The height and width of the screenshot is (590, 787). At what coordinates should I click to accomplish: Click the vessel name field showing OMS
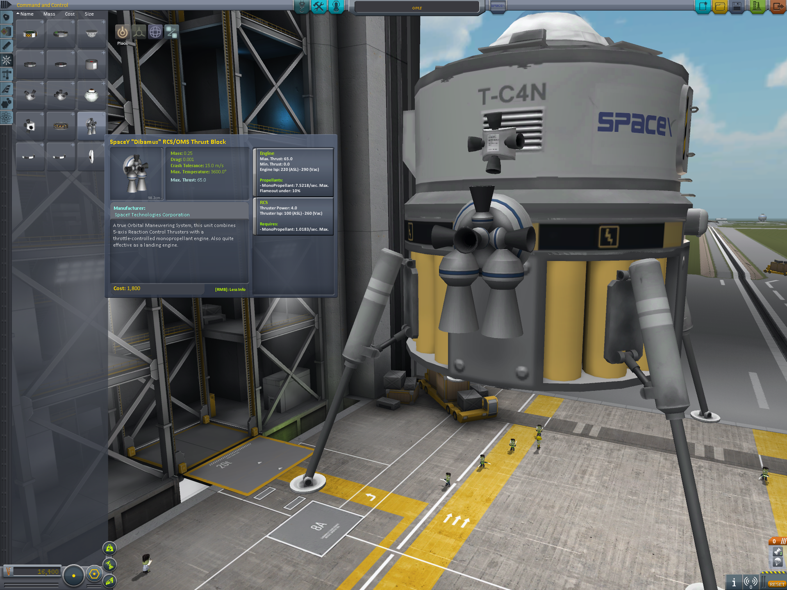[417, 7]
